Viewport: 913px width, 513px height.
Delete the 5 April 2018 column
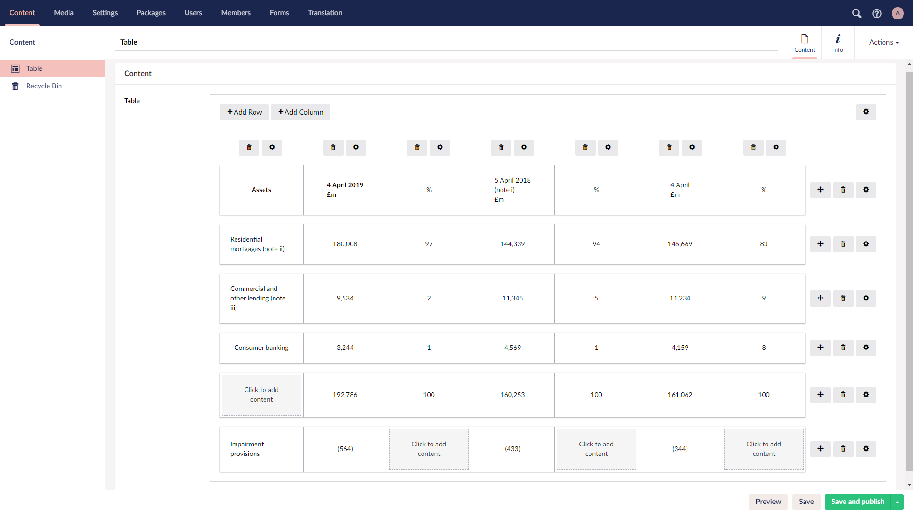point(501,147)
